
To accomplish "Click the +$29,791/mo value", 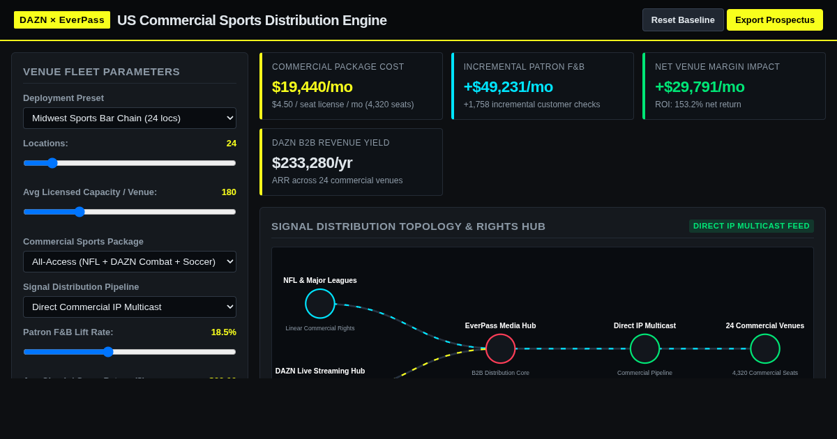I will tap(700, 87).
